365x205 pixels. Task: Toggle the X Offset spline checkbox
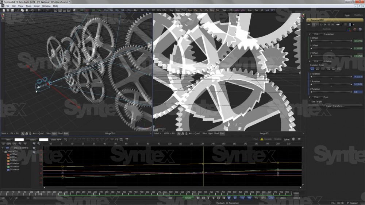(9, 154)
